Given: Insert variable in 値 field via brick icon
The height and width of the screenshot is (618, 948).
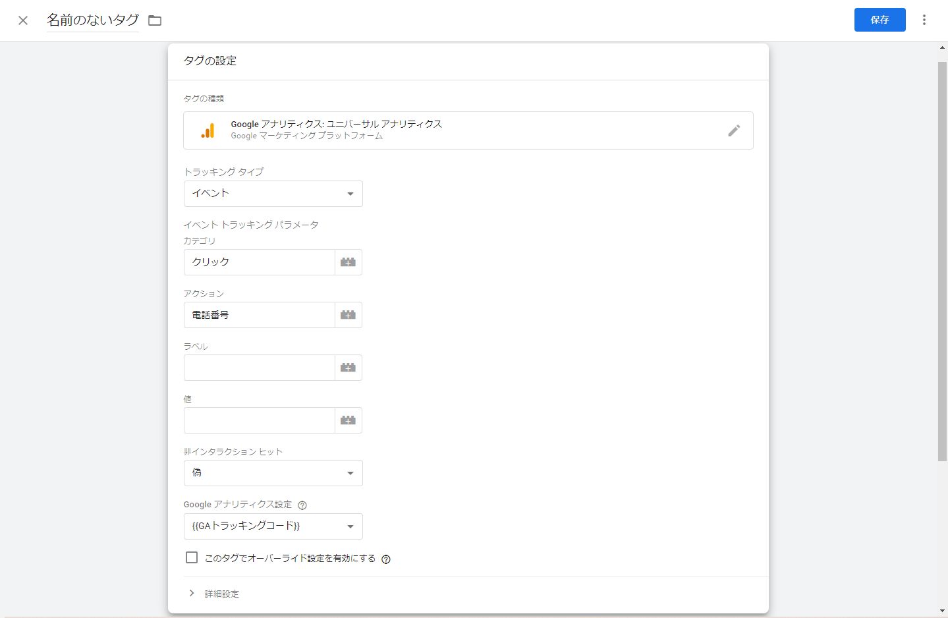Looking at the screenshot, I should coord(349,420).
